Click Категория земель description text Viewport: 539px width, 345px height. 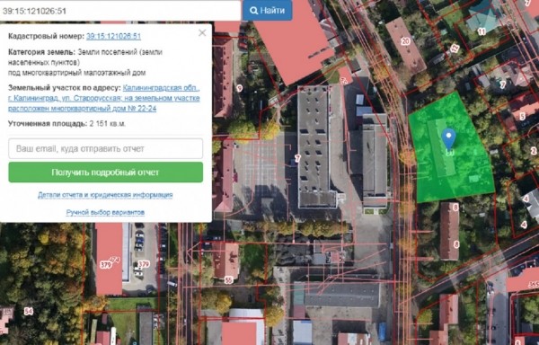click(85, 62)
